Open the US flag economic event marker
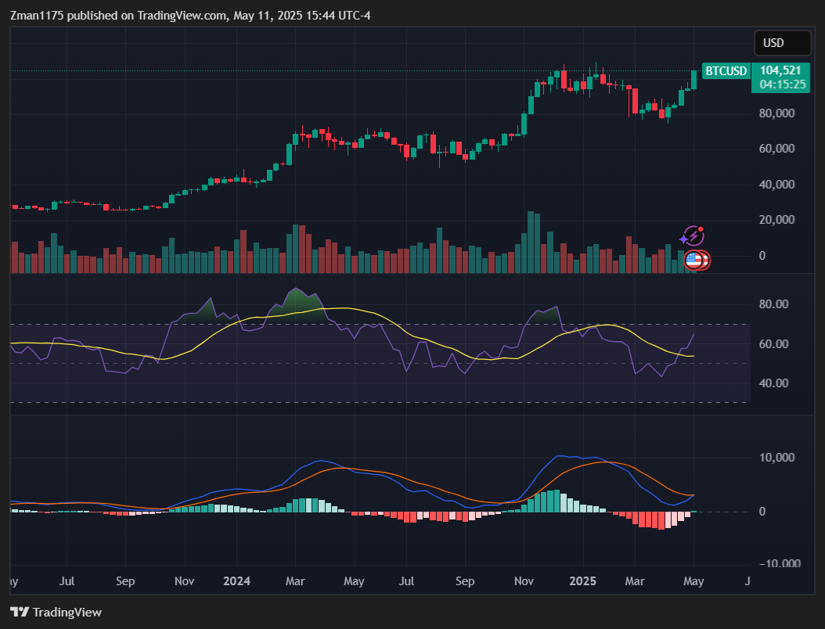 (x=694, y=261)
